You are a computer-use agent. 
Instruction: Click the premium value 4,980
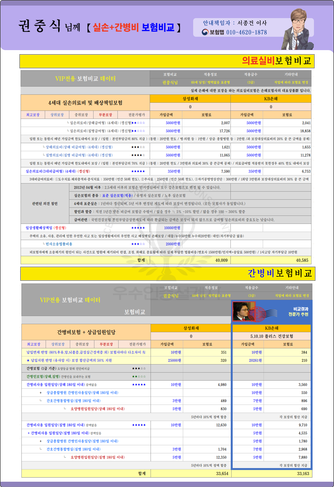click(222, 385)
